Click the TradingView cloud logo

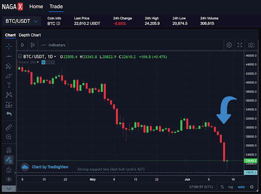(25, 167)
